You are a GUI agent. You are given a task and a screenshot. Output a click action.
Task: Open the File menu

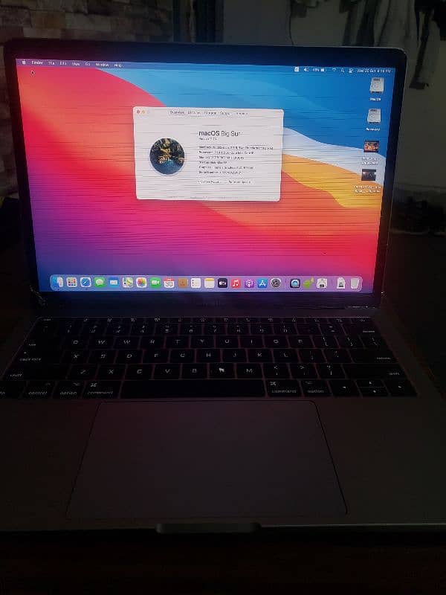51,63
